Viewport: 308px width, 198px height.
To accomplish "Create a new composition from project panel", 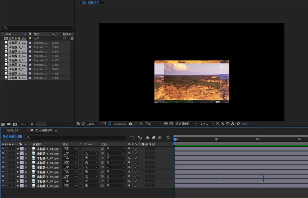I will click(x=14, y=124).
